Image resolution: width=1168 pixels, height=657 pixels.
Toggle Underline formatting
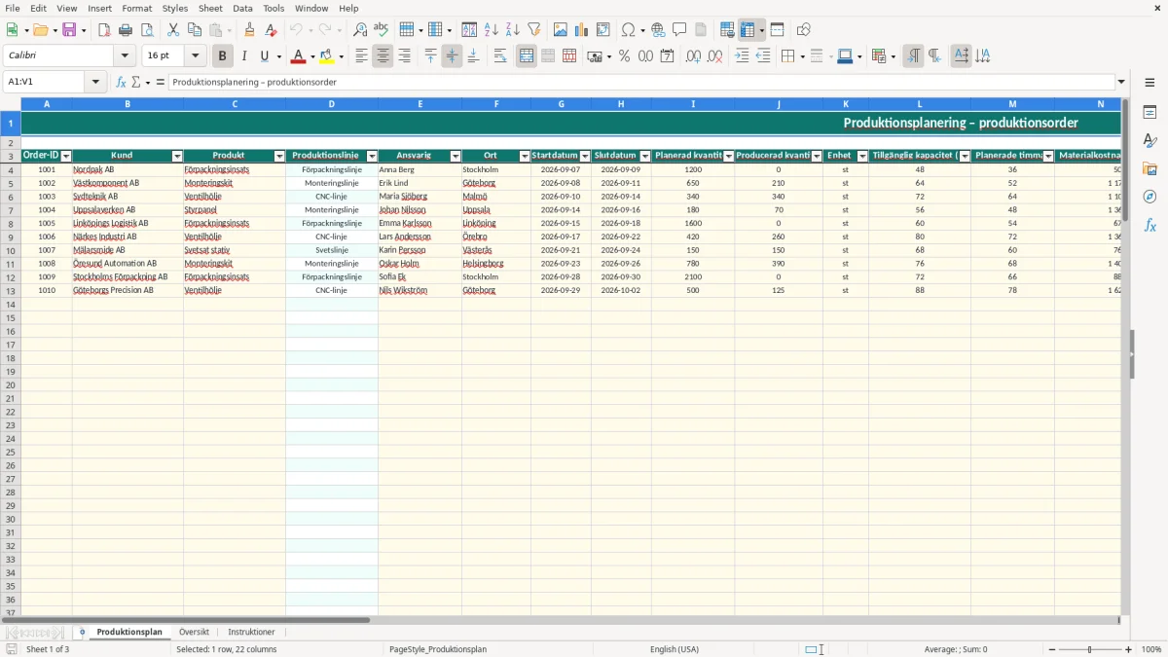(x=264, y=56)
